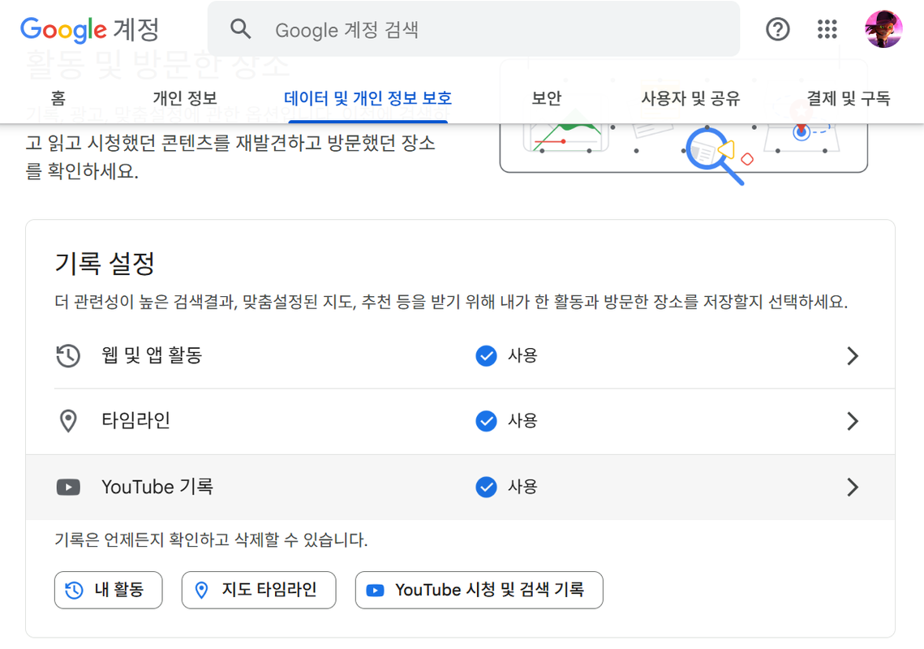Click the YouTube 기록 play icon
This screenshot has height=649, width=924.
68,487
